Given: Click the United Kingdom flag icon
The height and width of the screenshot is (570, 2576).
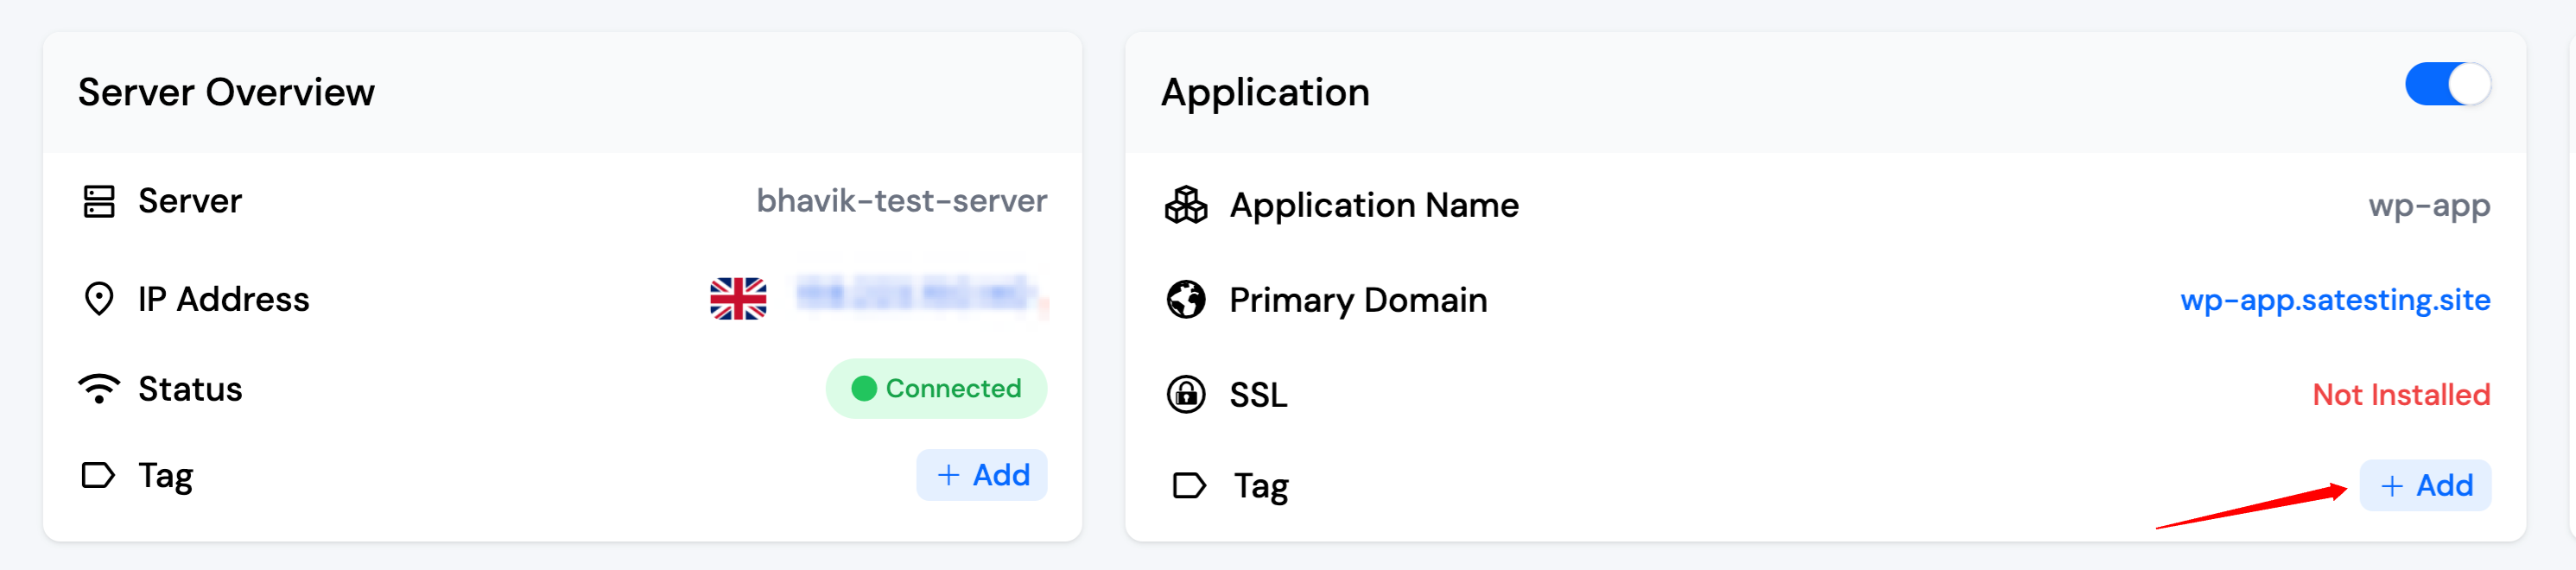Looking at the screenshot, I should click(x=738, y=299).
